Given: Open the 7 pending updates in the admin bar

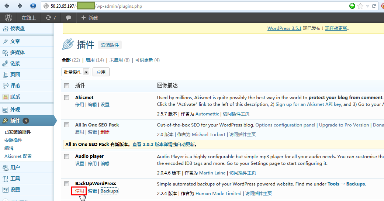Looking at the screenshot, I should (x=51, y=18).
